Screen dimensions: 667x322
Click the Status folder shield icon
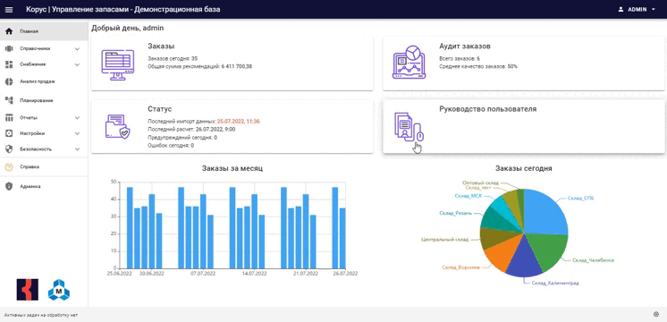point(118,126)
